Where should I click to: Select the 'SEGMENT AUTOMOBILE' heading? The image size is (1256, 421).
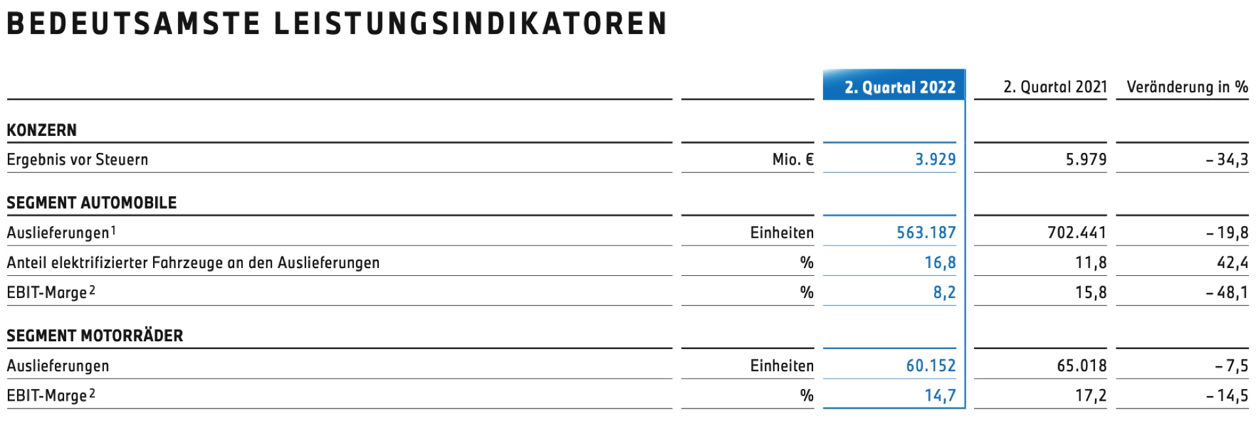92,203
